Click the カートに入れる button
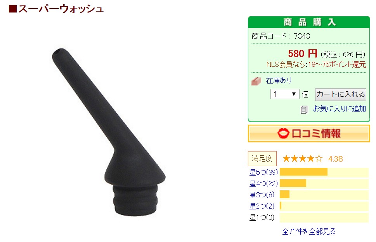The image size is (376, 242). pos(341,94)
